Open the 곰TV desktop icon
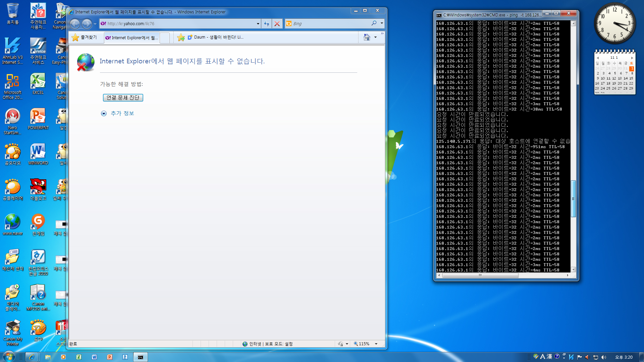644x362 pixels. pyautogui.click(x=38, y=330)
